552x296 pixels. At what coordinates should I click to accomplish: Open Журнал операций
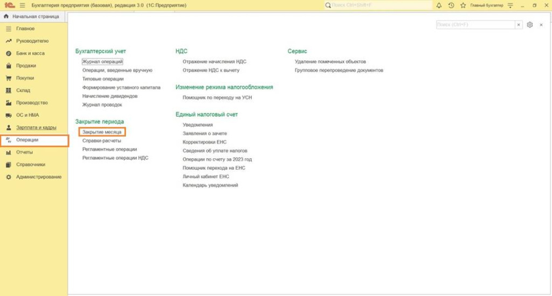coord(102,62)
